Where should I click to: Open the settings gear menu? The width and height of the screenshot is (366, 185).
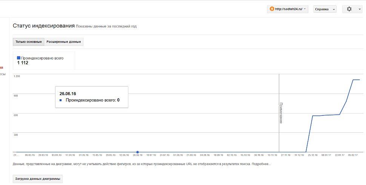click(x=349, y=9)
